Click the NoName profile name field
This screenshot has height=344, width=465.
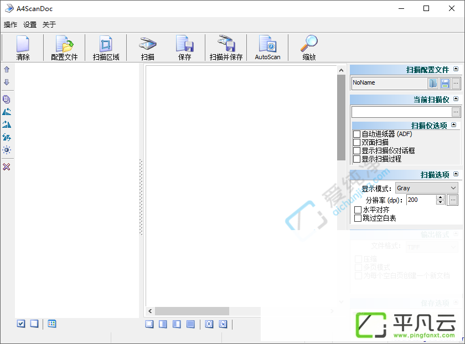(x=389, y=84)
